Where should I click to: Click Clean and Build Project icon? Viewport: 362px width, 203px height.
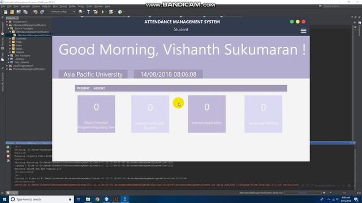click(x=96, y=12)
